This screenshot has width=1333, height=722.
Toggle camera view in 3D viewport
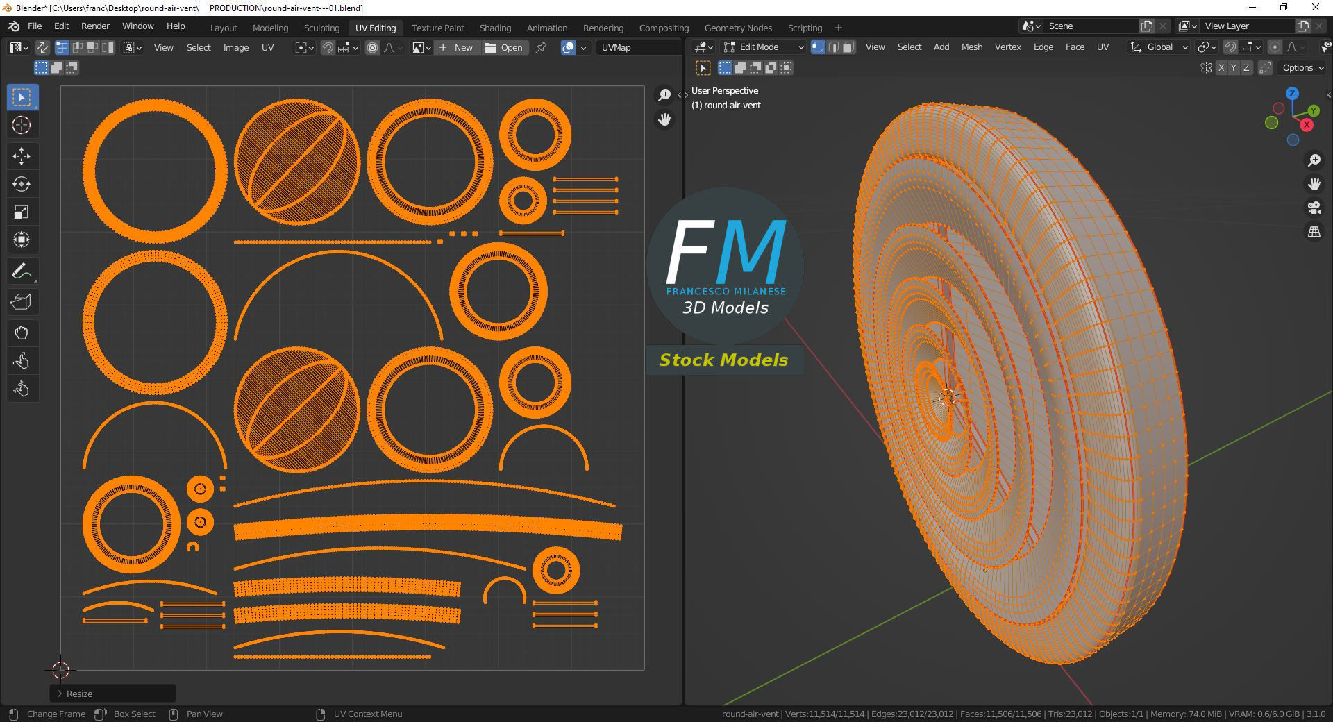click(1314, 208)
